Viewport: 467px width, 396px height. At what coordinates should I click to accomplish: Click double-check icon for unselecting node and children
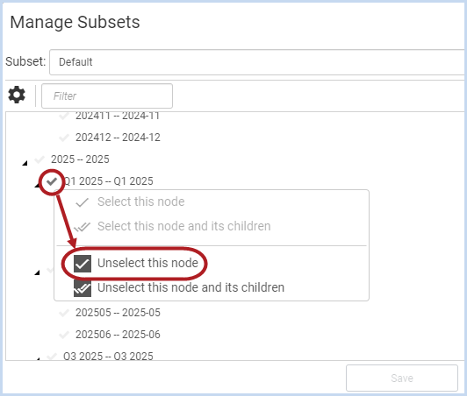[83, 287]
